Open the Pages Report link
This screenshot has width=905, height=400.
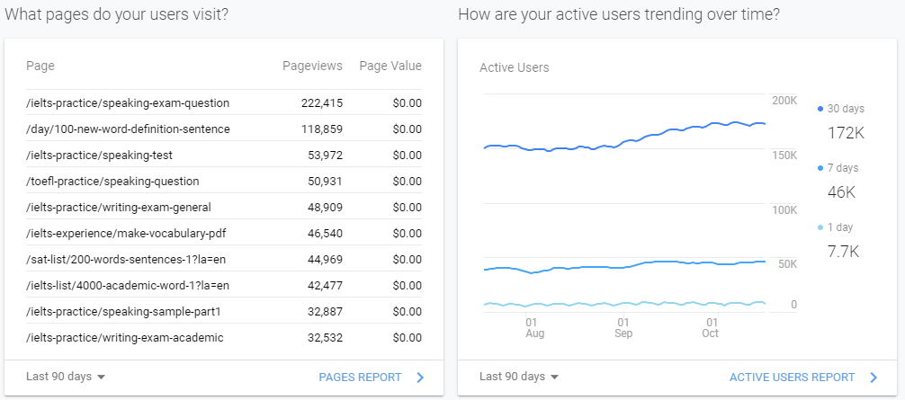click(x=360, y=378)
